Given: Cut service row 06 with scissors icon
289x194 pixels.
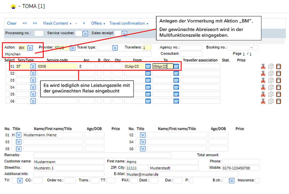Looking at the screenshot, I should tap(263, 101).
